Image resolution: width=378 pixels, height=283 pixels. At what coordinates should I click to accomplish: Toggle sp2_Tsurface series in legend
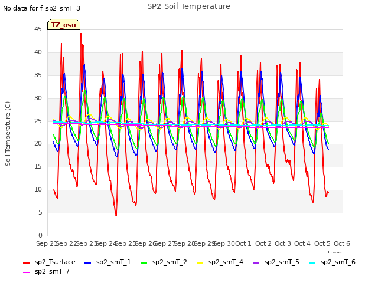pyautogui.click(x=49, y=262)
